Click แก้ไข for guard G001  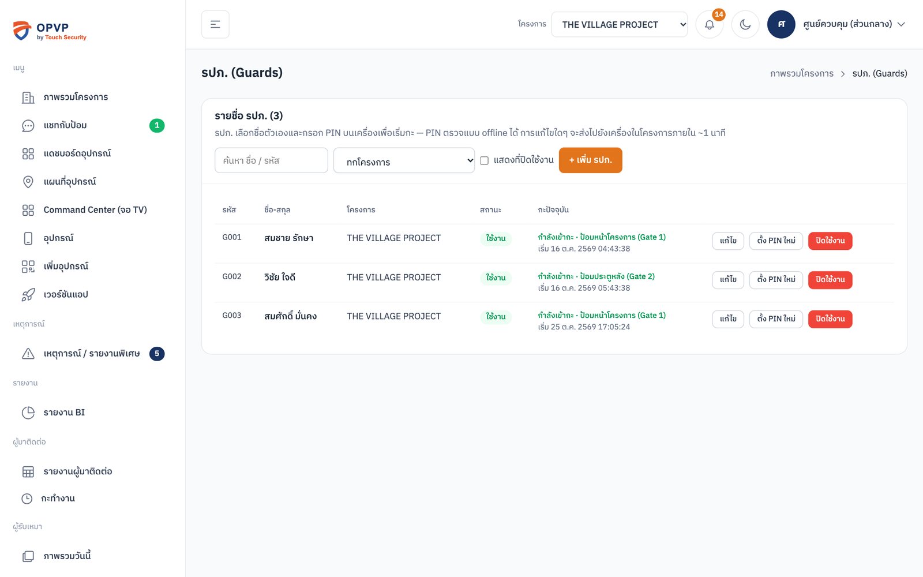point(728,241)
